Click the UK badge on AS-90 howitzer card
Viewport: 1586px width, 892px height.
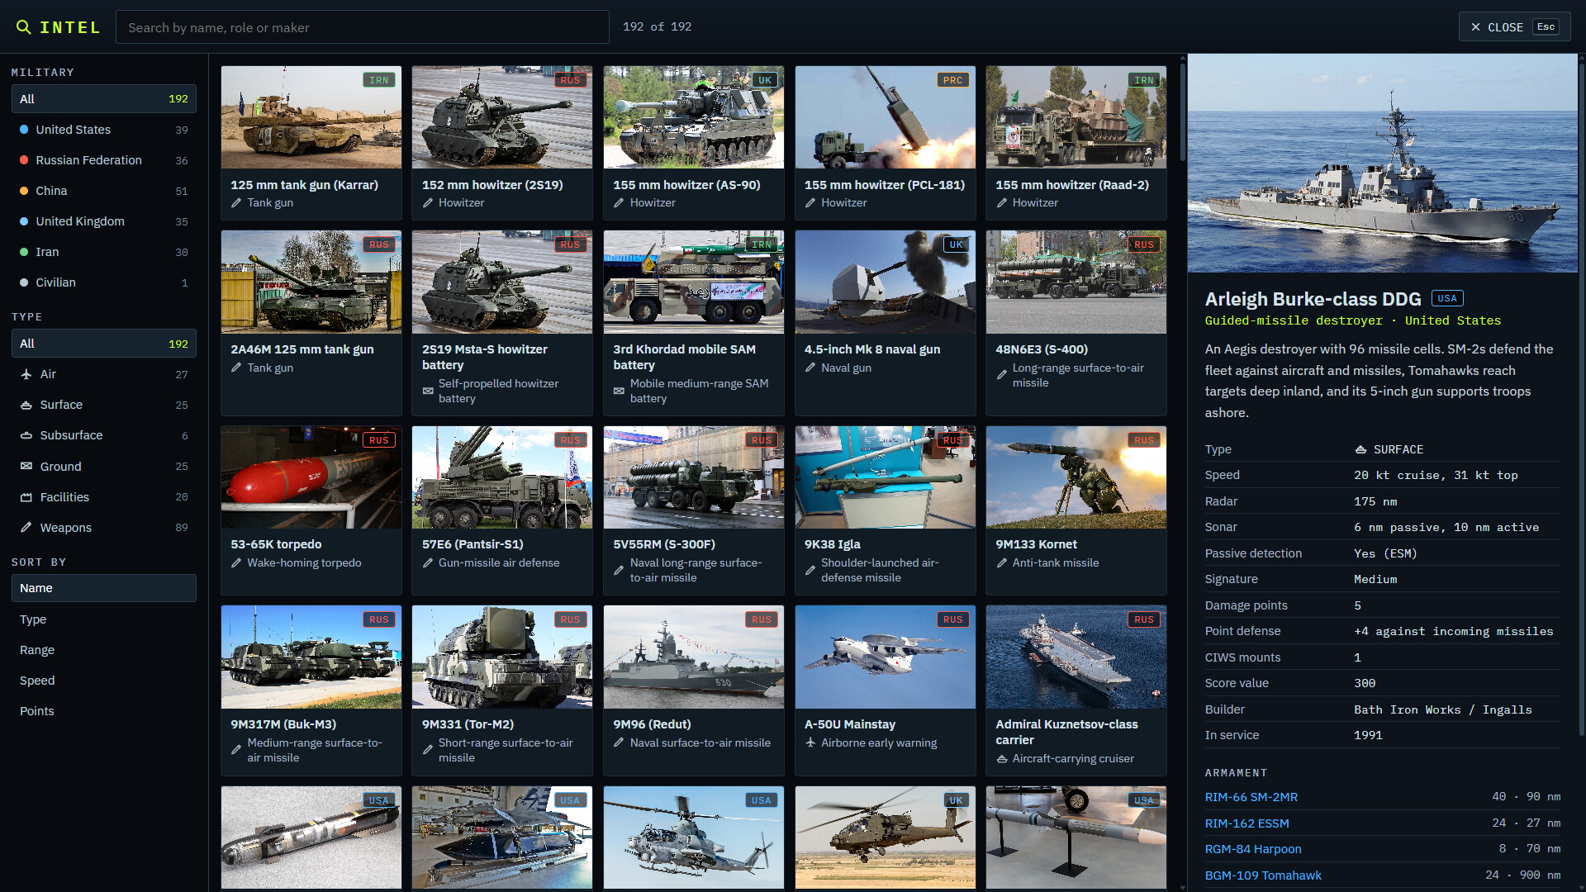[x=765, y=80]
